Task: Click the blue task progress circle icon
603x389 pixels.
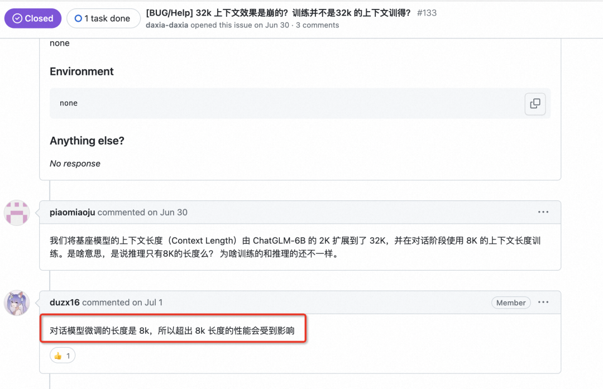Action: 78,18
